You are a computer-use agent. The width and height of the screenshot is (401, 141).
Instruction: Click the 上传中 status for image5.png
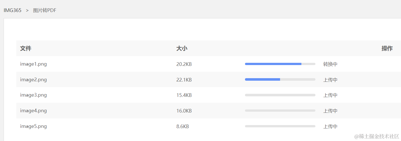(x=330, y=126)
